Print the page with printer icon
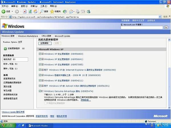The image size is (171, 128). click(78, 11)
